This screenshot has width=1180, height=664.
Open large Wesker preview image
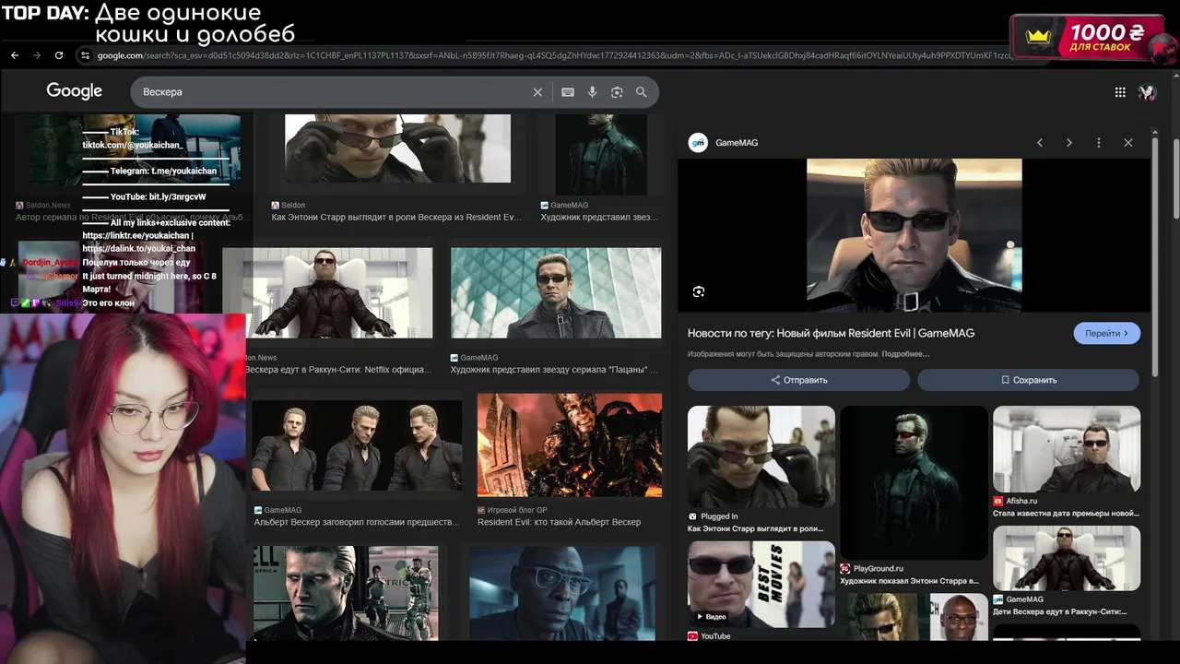coord(914,235)
